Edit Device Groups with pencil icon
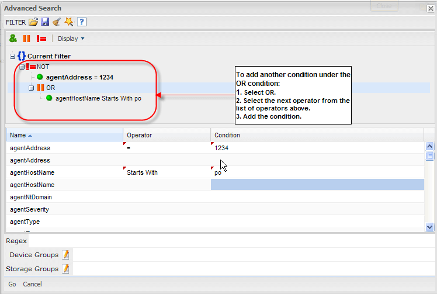Screen dimensions: 437x294 [x=65, y=255]
